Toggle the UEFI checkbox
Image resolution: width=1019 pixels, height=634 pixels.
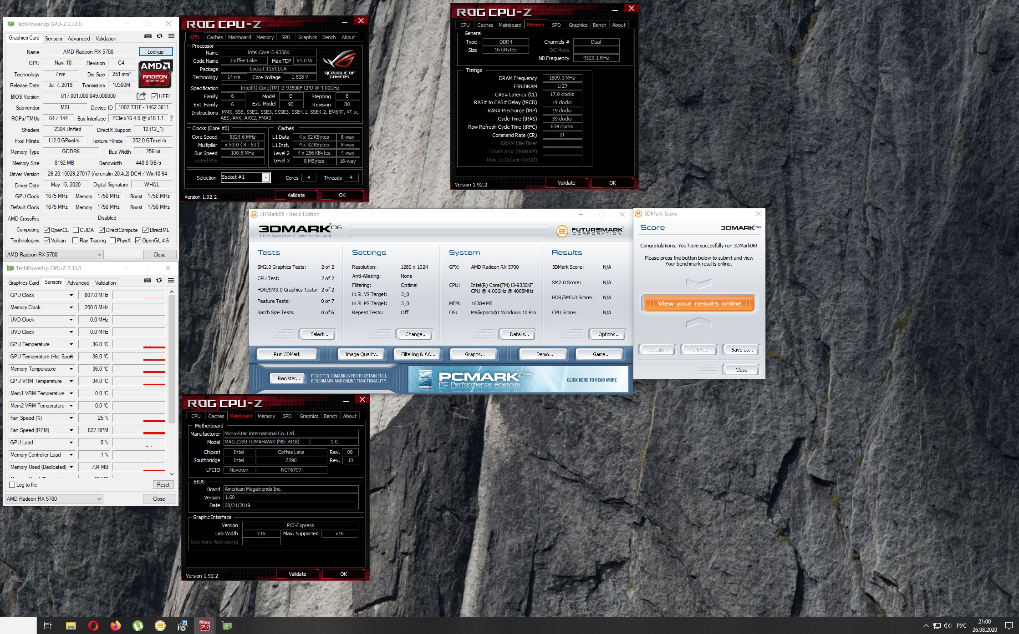(154, 96)
